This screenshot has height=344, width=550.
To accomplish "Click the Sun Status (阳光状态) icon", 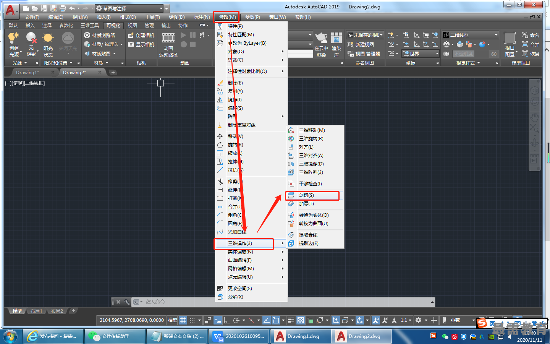I will (x=48, y=38).
